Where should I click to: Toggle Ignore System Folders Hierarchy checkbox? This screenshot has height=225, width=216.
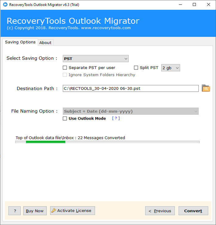coord(65,75)
